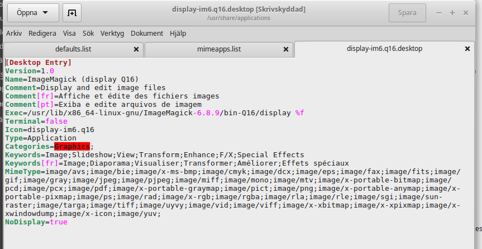
Task: Close the defaults.list tab
Action: click(x=136, y=49)
